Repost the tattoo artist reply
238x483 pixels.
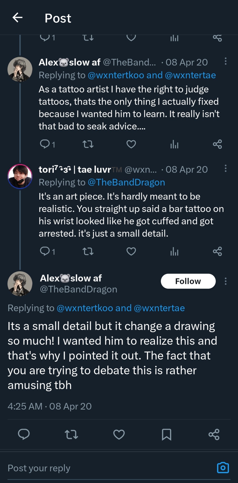[x=88, y=144]
